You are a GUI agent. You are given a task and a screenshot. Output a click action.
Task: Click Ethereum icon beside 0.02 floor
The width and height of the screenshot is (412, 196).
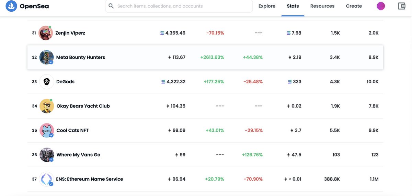tap(288, 106)
